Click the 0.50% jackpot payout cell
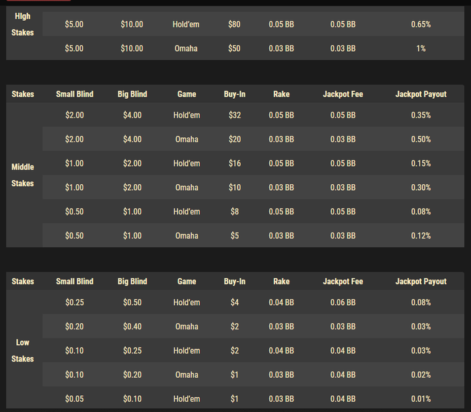Screen dimensions: 471x412 [x=421, y=139]
